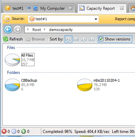Screen dimensions: 135x137
Task: Sort by size ascending 1-9 icon
Action: pos(84,39)
